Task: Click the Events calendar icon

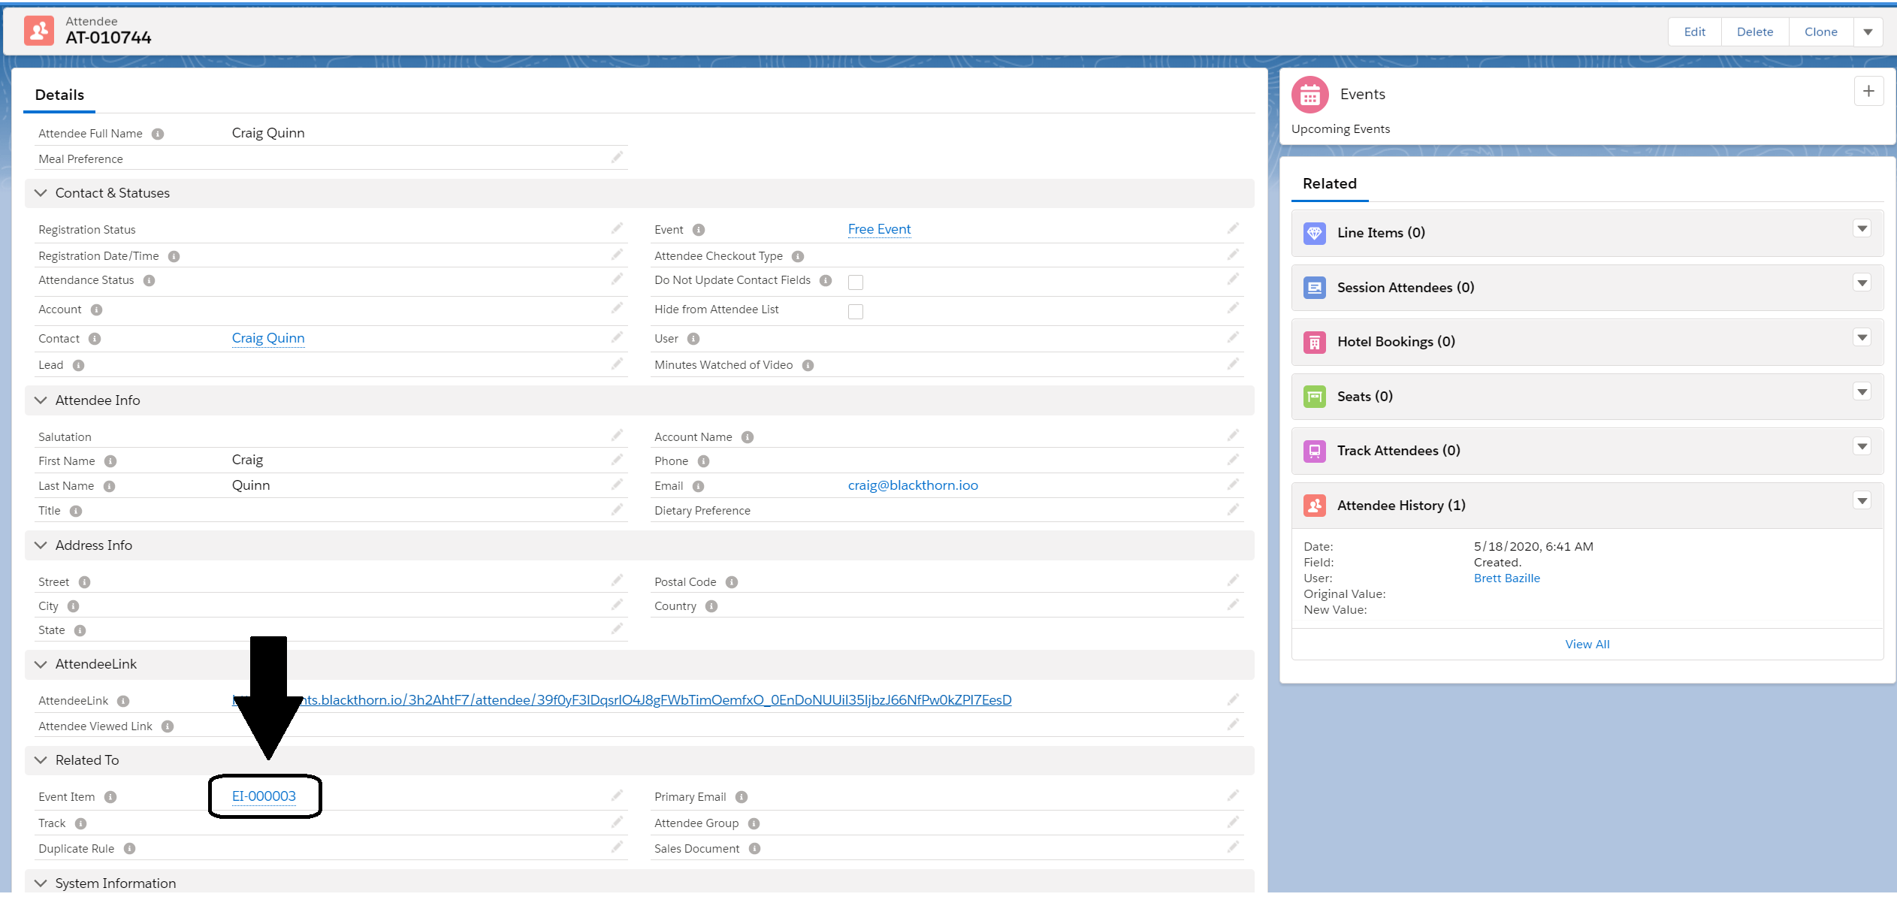Action: coord(1309,95)
